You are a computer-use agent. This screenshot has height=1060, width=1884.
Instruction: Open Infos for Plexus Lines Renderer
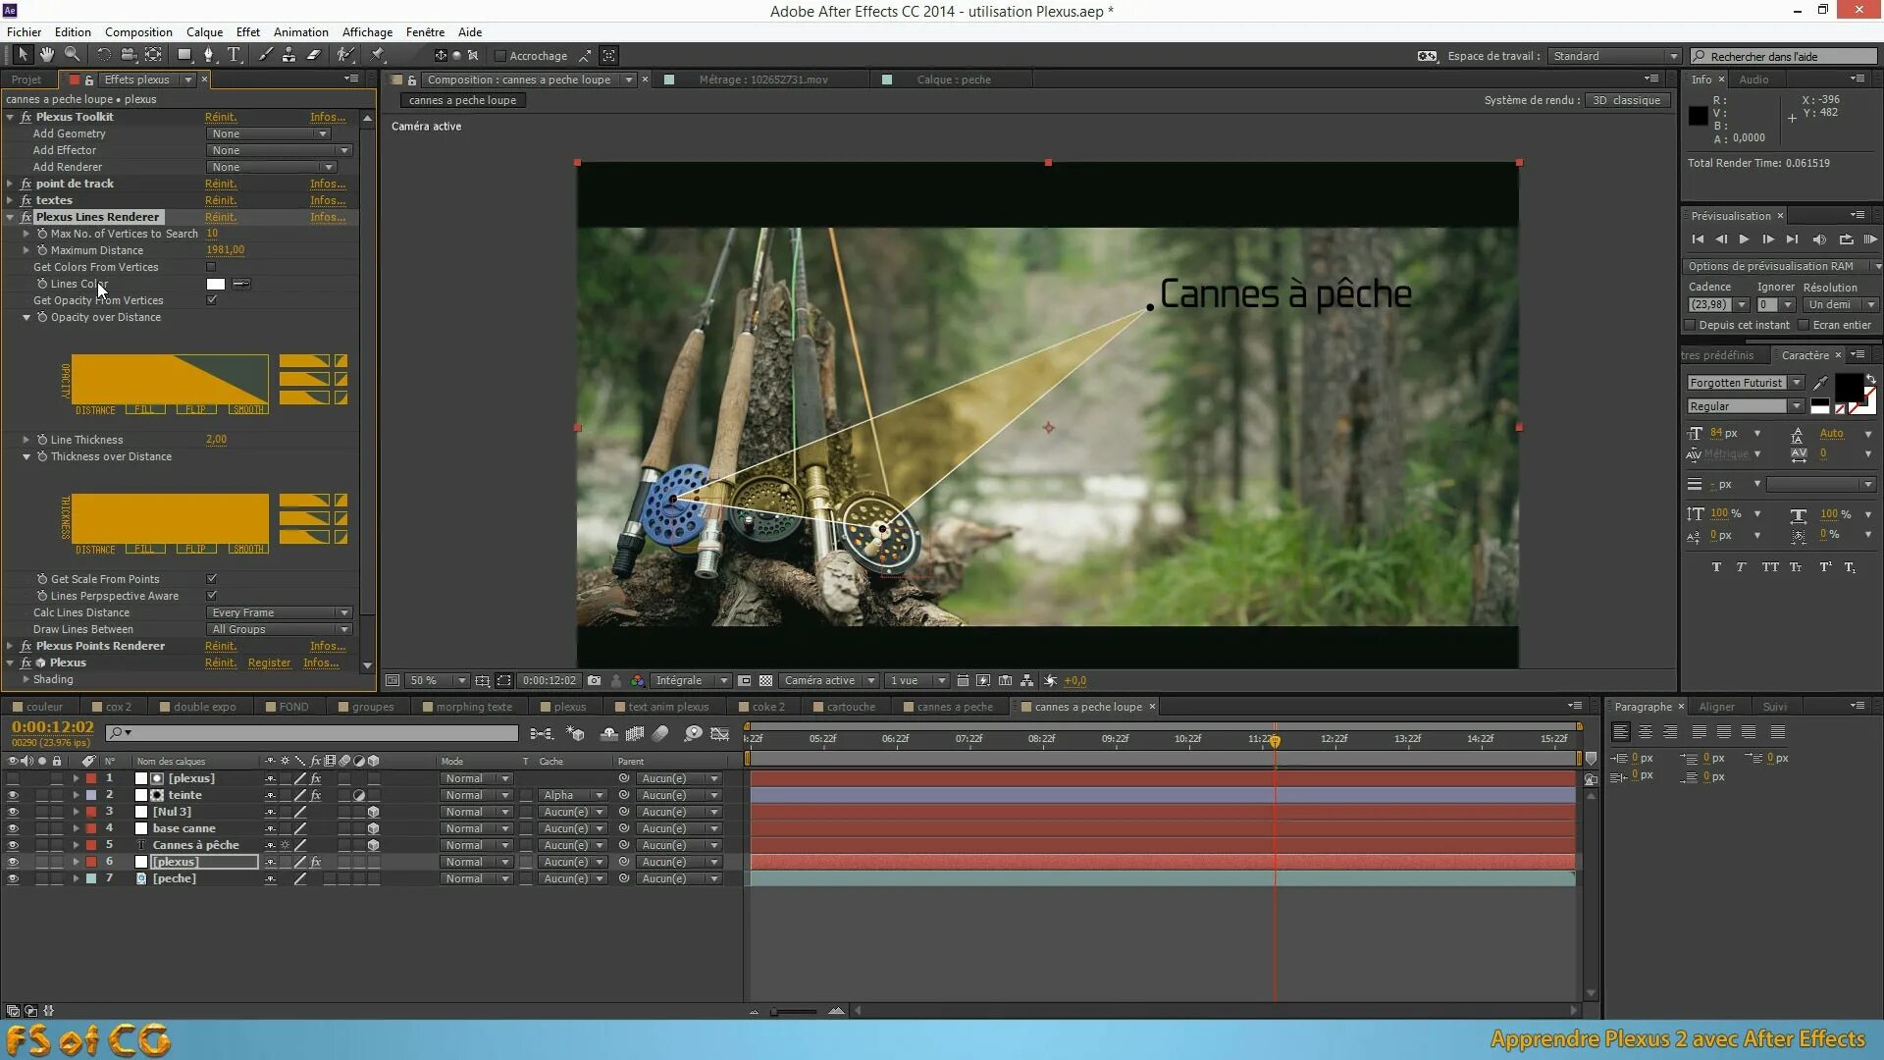click(328, 217)
